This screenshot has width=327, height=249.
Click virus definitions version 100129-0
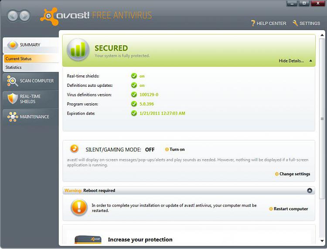coord(149,95)
